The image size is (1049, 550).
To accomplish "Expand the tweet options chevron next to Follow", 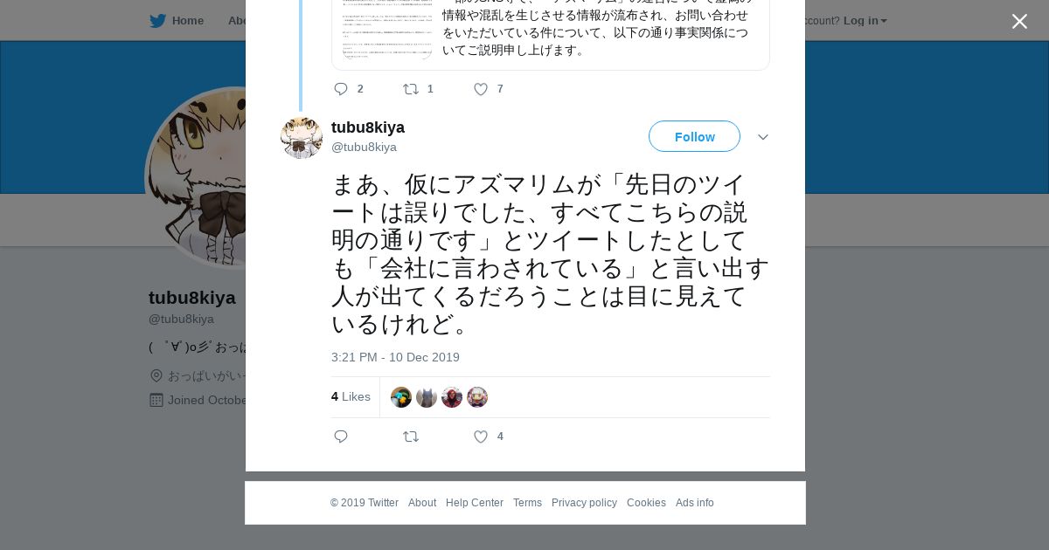I will [763, 137].
